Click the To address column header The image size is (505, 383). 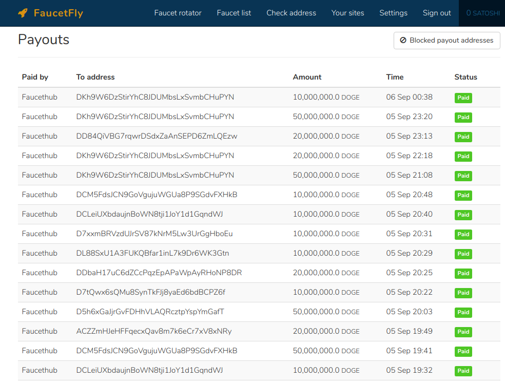point(95,77)
